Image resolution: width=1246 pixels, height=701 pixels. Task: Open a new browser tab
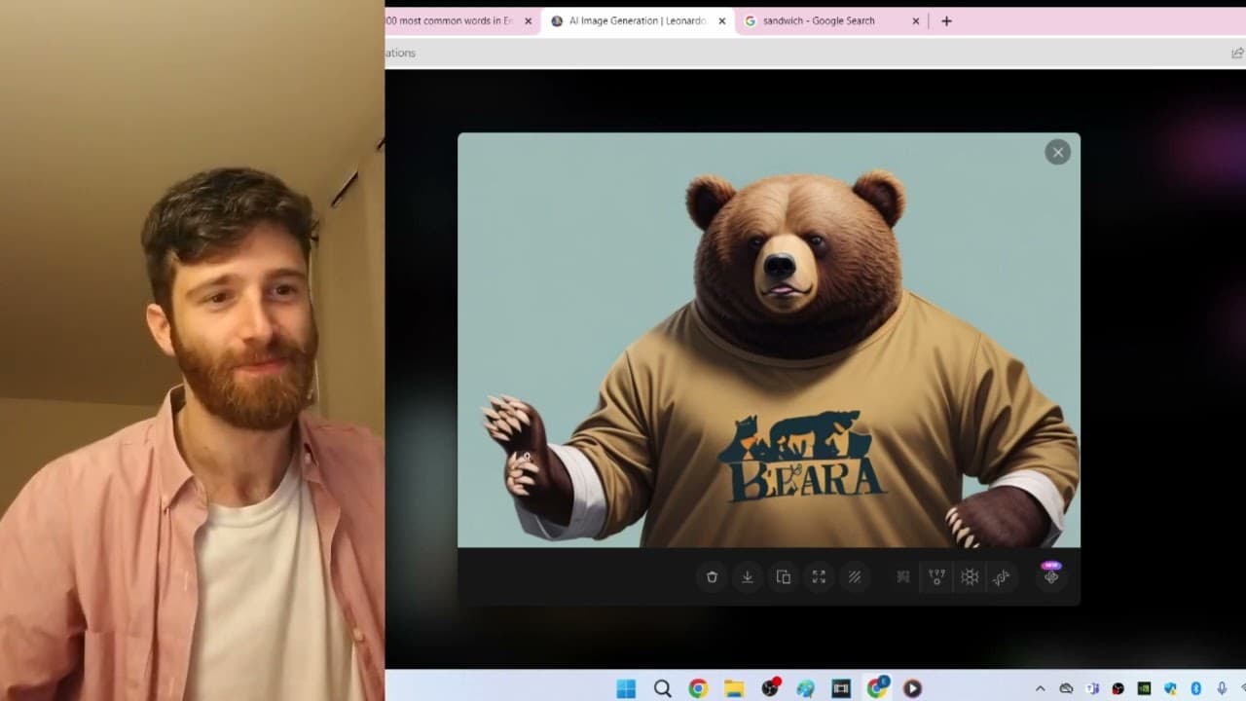pyautogui.click(x=946, y=20)
